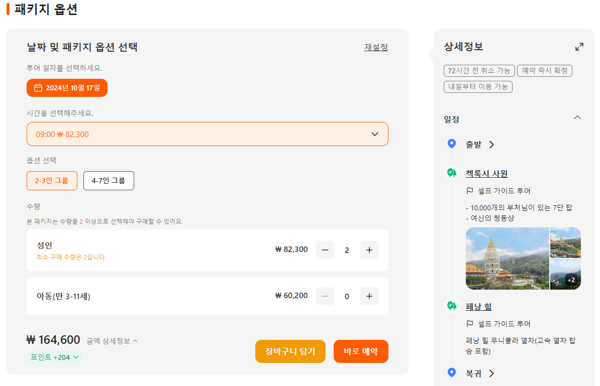
Task: Open the 09:00 ₩ 82,300 time dropdown
Action: click(x=208, y=134)
